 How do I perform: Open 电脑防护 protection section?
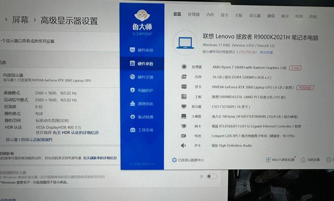point(142,90)
